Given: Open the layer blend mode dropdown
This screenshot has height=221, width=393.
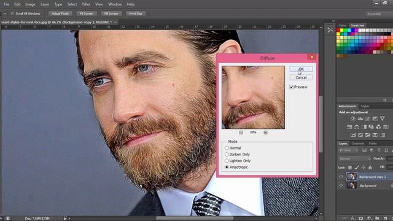Looking at the screenshot, I should [354, 159].
